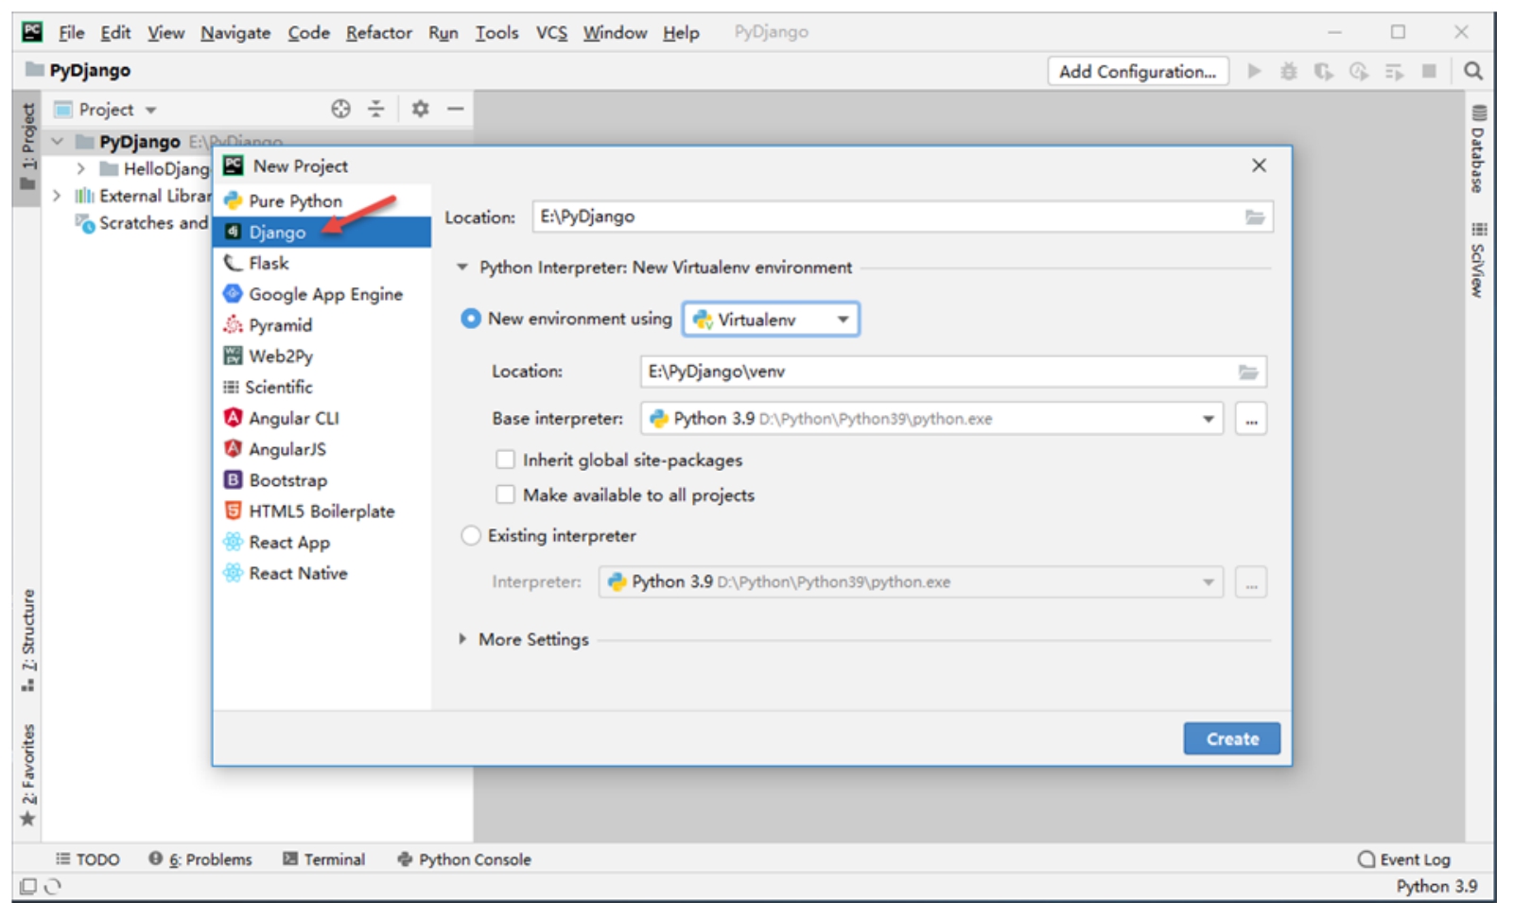Click the Profile run toolbar icon

1359,71
